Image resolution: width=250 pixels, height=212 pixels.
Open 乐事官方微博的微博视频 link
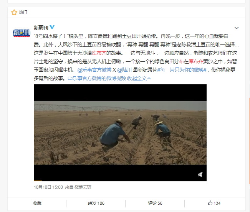pos(97,78)
